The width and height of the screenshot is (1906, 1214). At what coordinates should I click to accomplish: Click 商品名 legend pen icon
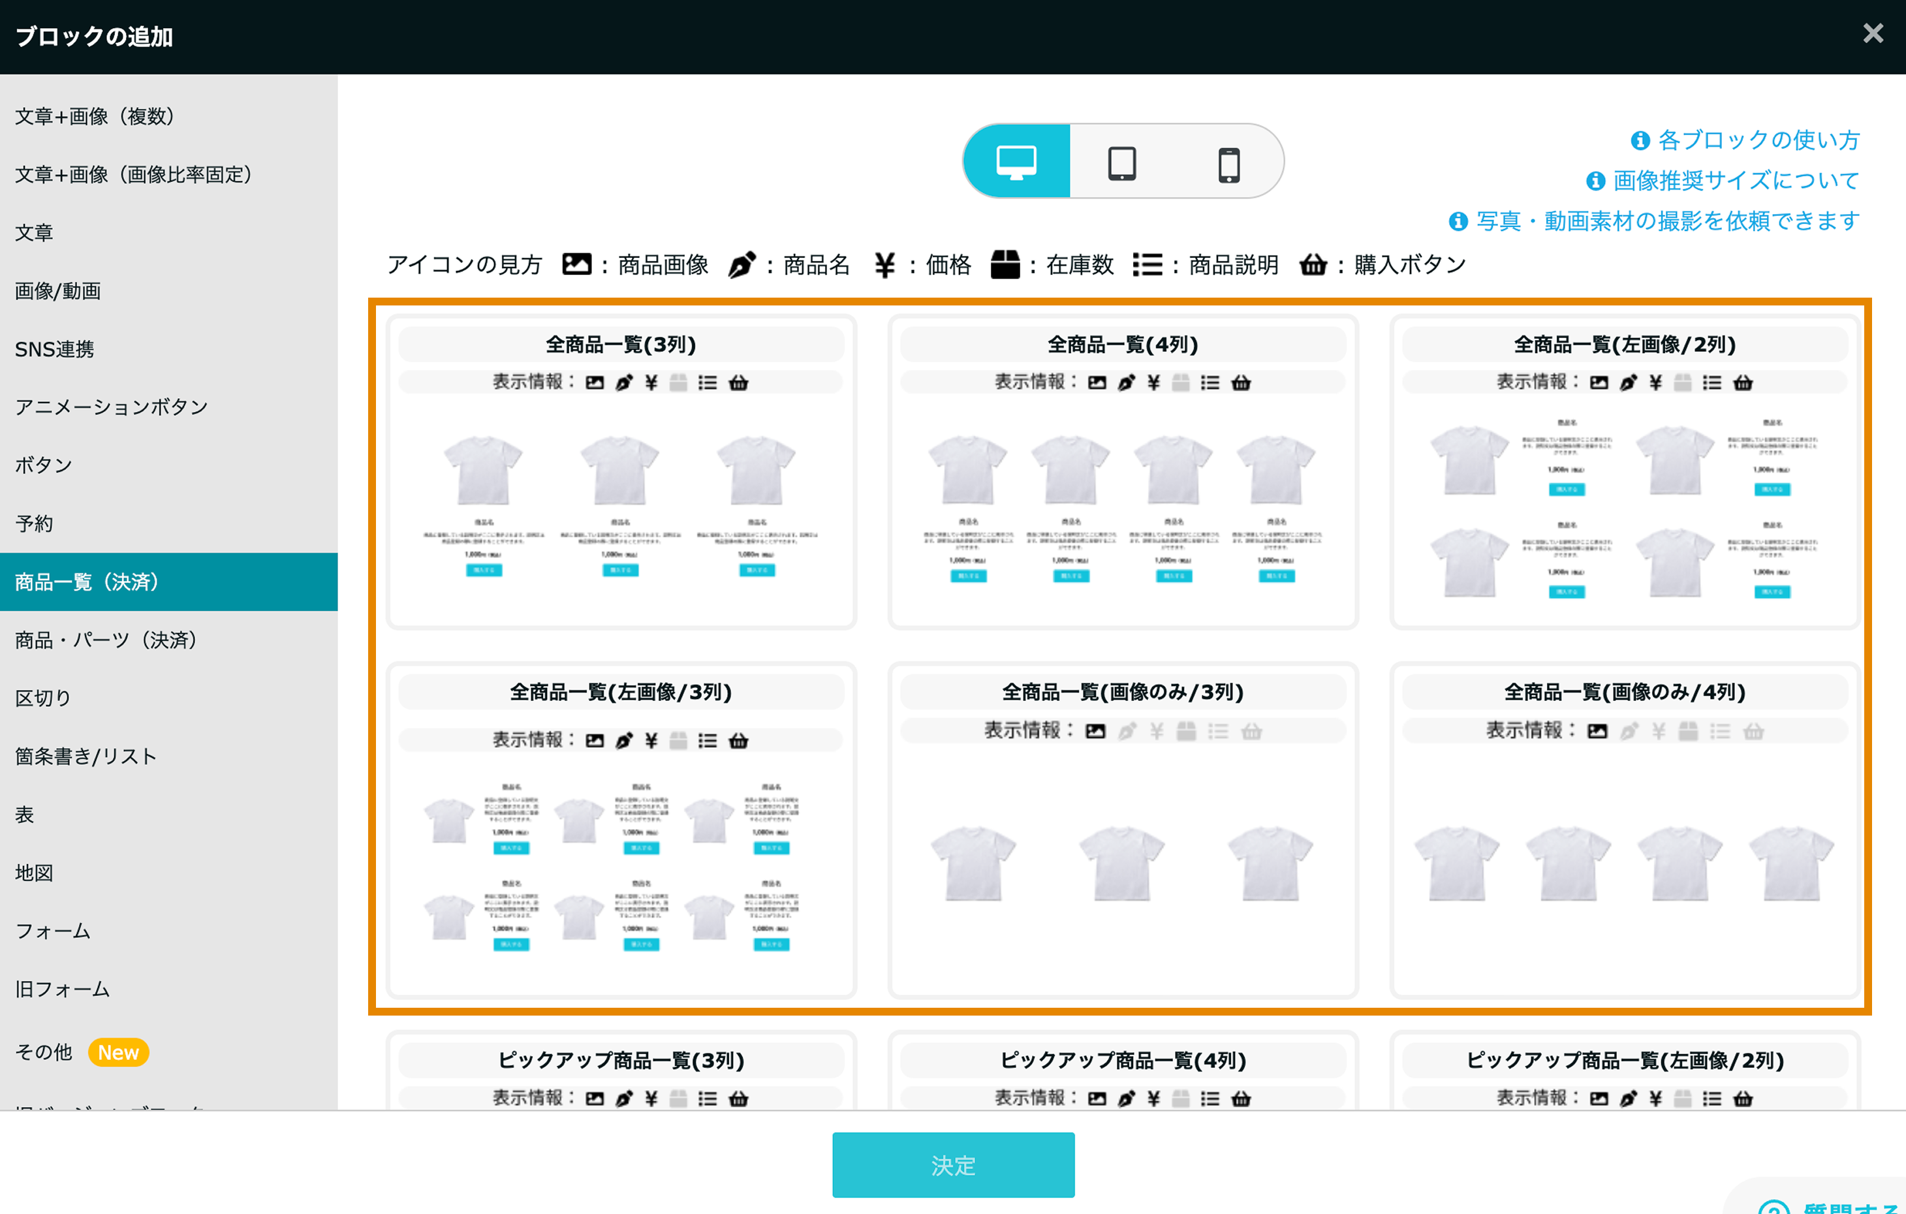(742, 264)
